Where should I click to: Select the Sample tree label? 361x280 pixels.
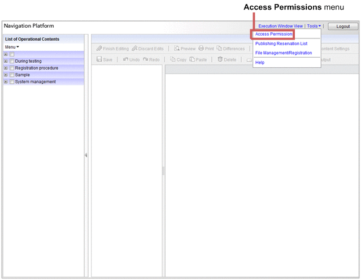coord(23,75)
